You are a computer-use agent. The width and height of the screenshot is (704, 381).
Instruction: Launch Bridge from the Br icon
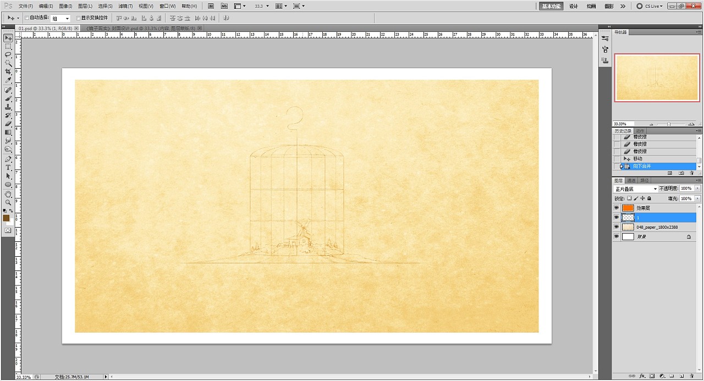click(x=211, y=6)
